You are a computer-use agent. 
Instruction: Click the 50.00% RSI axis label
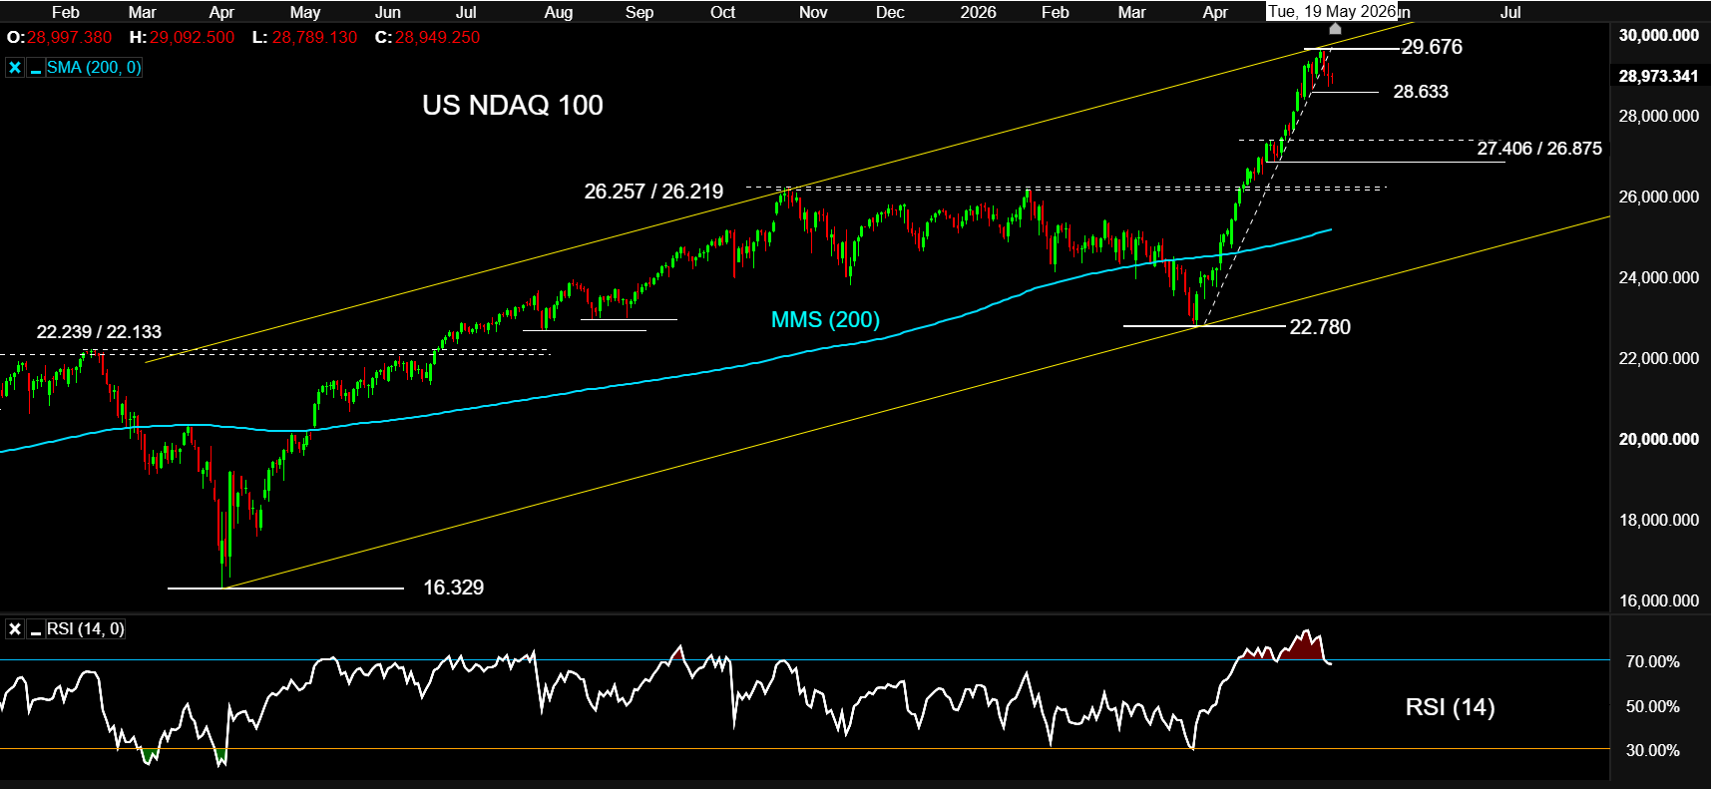point(1652,706)
